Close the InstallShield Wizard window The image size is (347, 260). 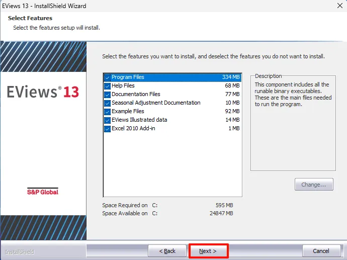click(340, 6)
